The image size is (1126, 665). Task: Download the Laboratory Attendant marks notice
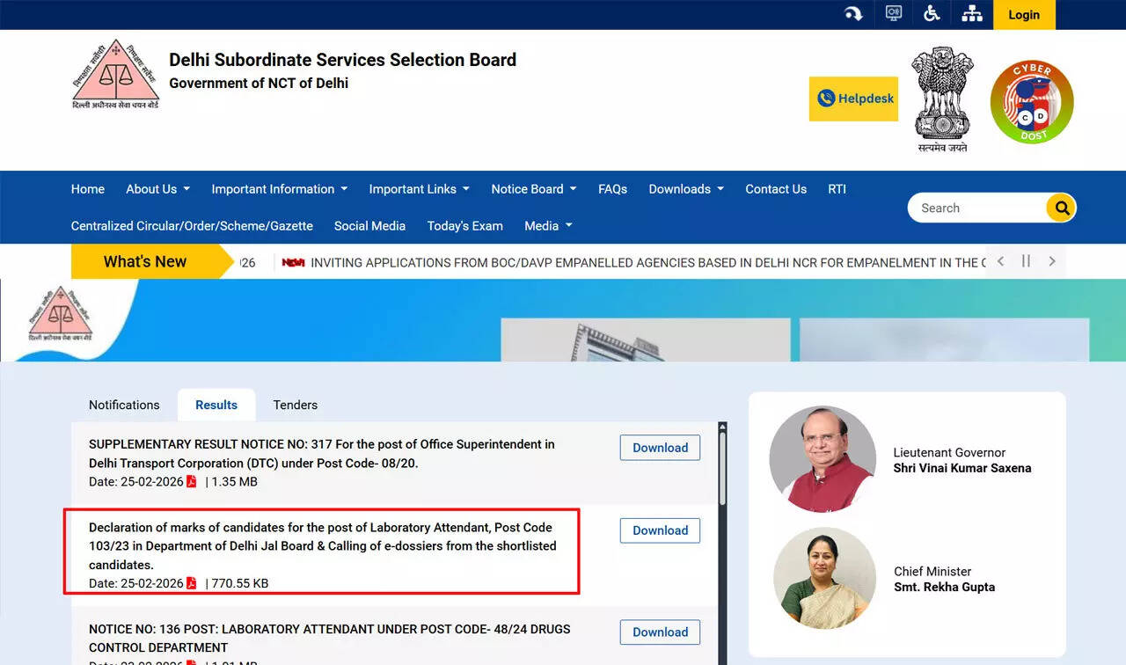click(x=659, y=530)
